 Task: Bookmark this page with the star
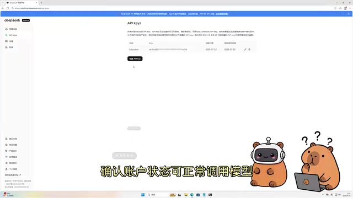pos(335,8)
